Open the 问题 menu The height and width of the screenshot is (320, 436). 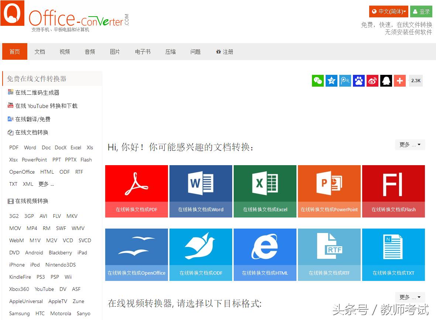point(195,52)
